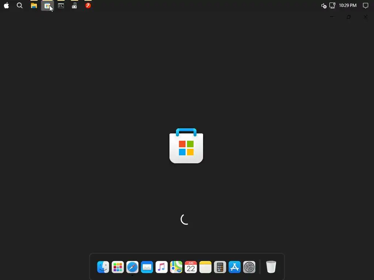Open Notes from the dock
Viewport: 374px width, 280px height.
coord(205,267)
